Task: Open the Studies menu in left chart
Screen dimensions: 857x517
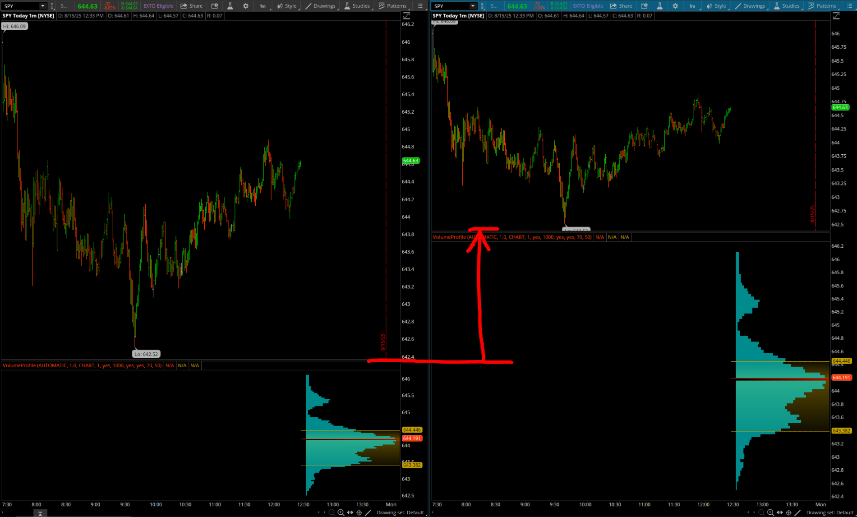Action: click(x=357, y=6)
